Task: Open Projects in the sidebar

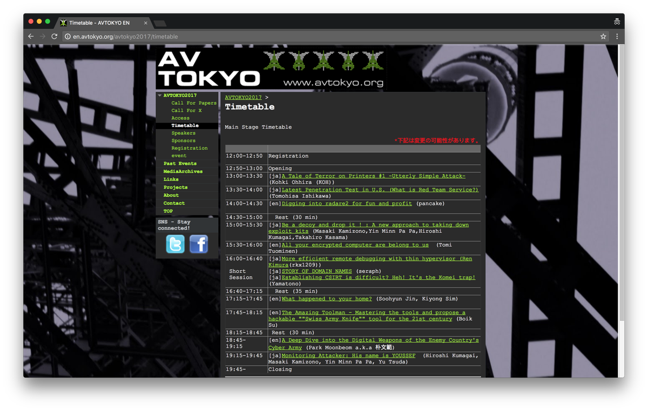Action: (175, 187)
